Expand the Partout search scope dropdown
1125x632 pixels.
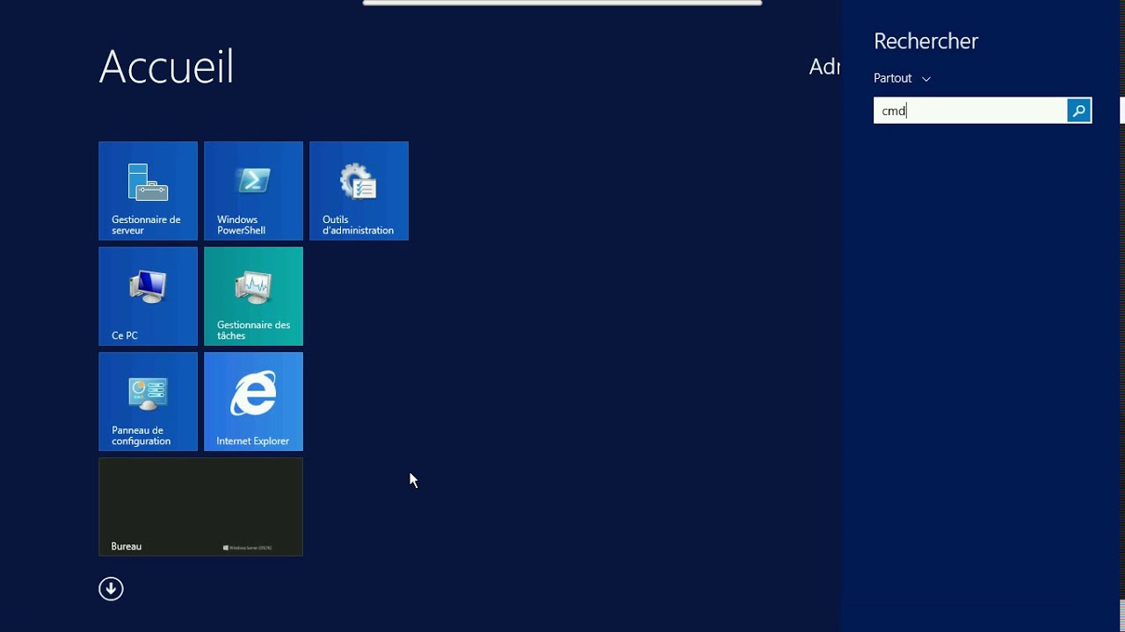click(902, 78)
